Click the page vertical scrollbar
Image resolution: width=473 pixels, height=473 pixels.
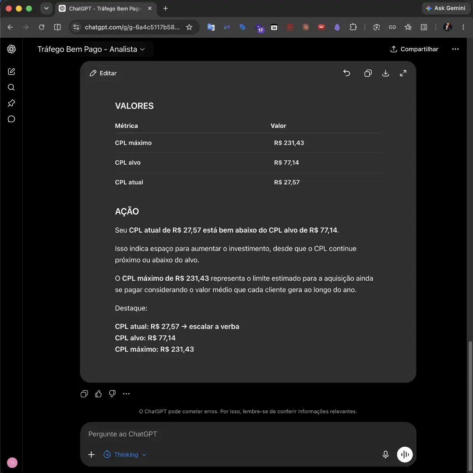(x=470, y=404)
